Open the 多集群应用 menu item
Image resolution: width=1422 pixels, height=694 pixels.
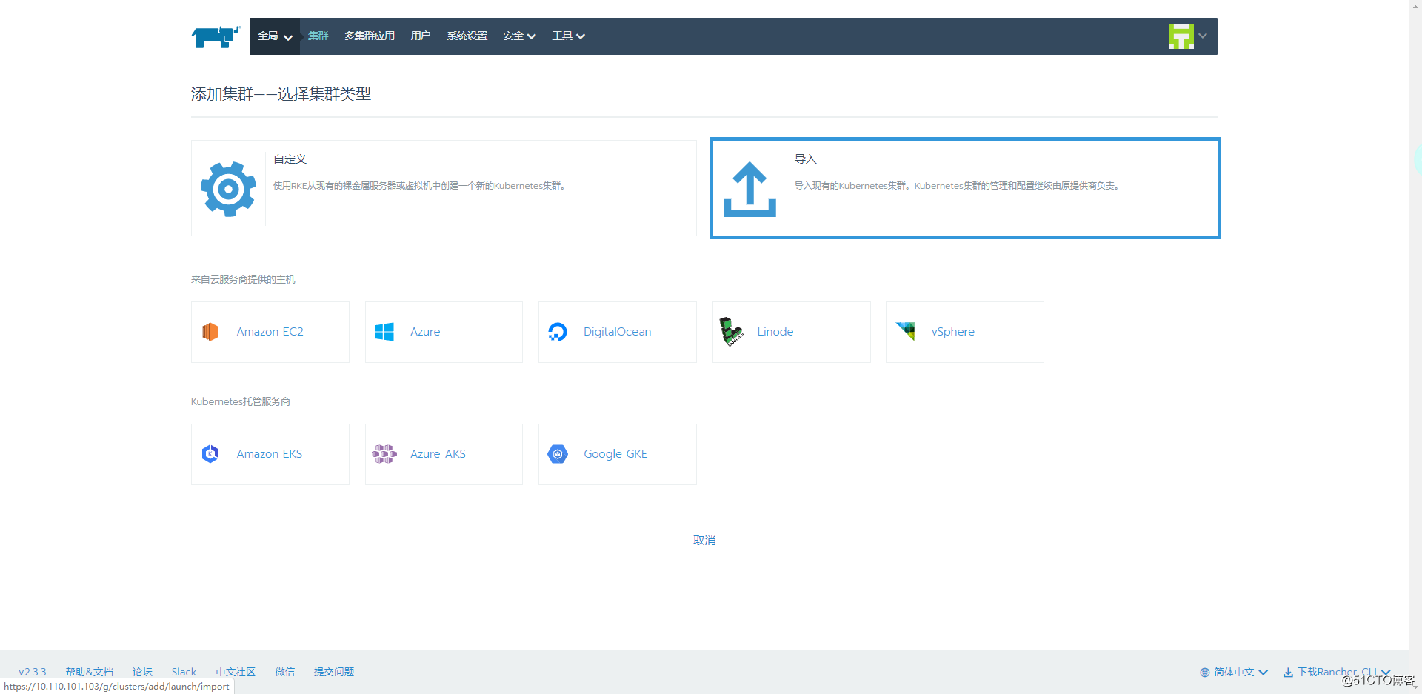(370, 36)
